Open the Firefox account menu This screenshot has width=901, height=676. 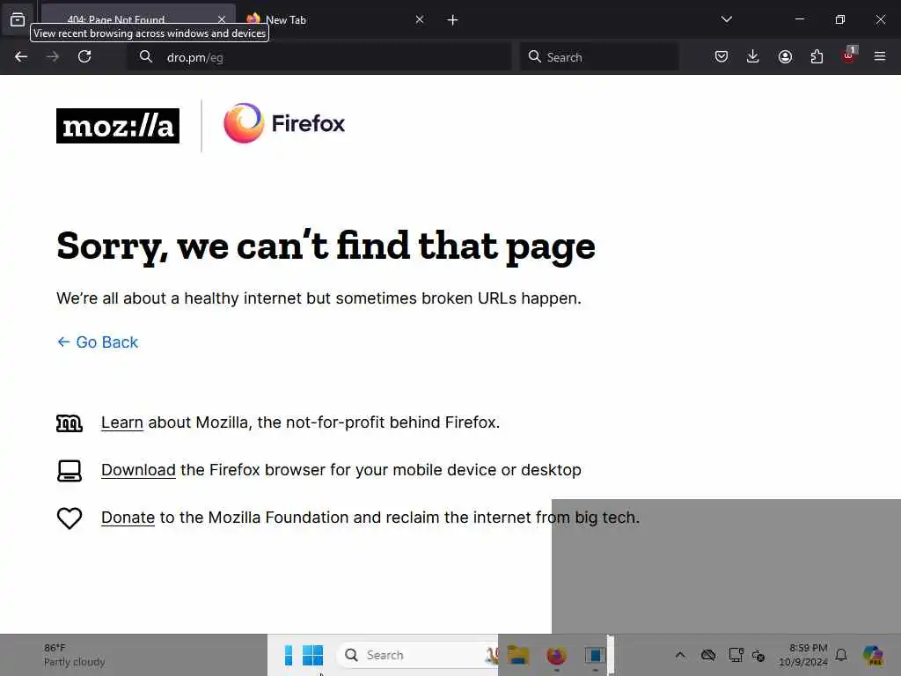tap(785, 57)
